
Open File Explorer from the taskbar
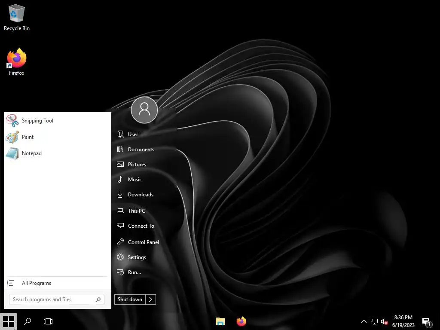[x=220, y=321]
